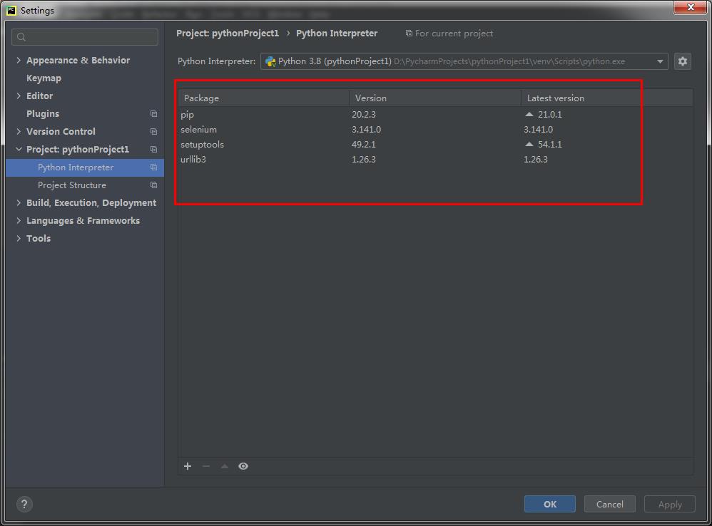The width and height of the screenshot is (712, 526).
Task: Click setuptools version 49.2.1 cell
Action: (x=364, y=144)
